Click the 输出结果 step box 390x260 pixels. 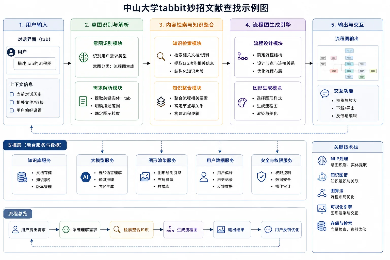(x=232, y=230)
